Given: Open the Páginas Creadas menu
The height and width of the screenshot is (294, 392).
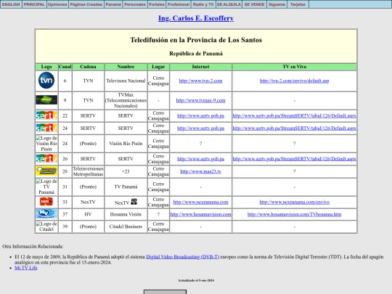Looking at the screenshot, I should click(x=86, y=4).
